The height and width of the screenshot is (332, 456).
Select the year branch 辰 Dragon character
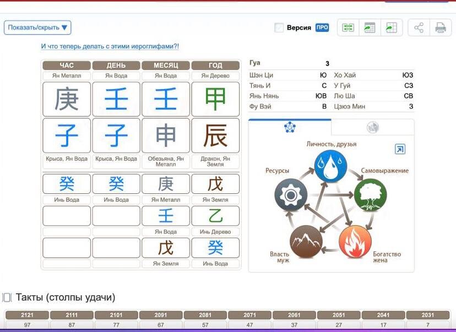click(215, 135)
